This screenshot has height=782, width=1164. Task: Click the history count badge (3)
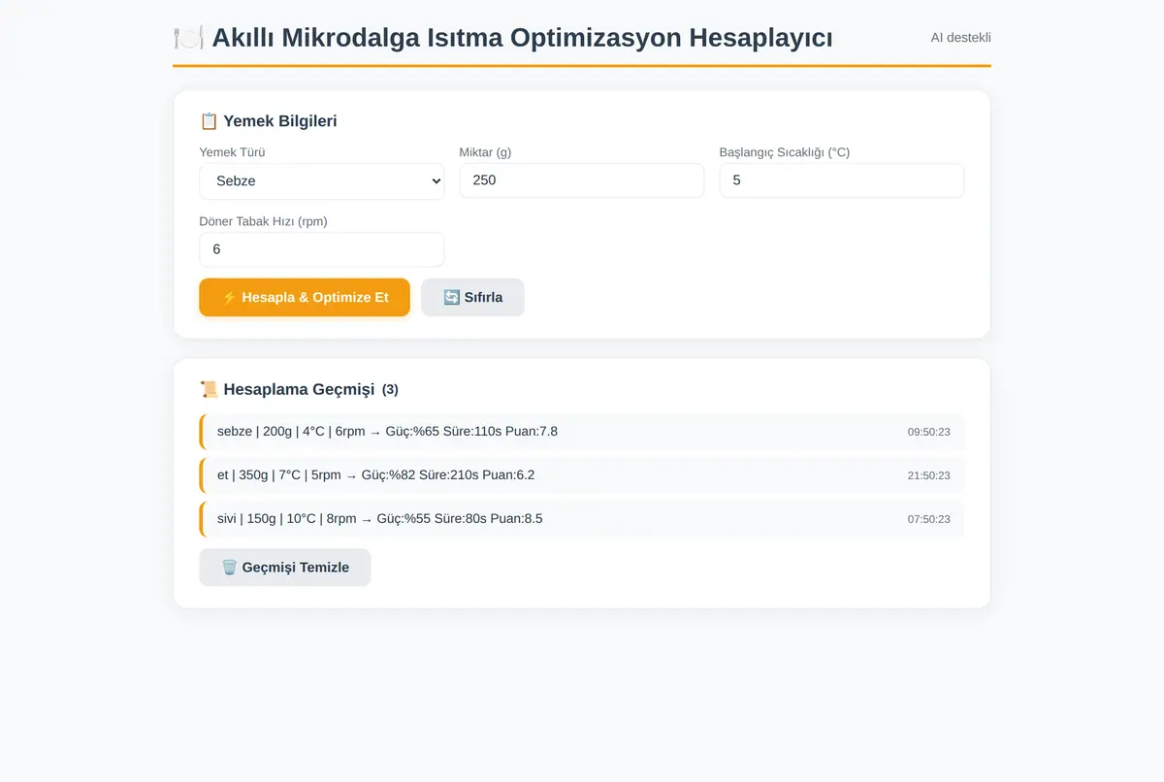click(390, 389)
